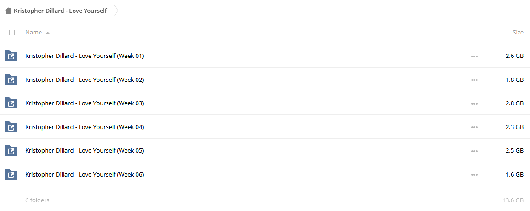The width and height of the screenshot is (530, 211).
Task: Open Week 04 shared folder icon
Action: tap(11, 127)
